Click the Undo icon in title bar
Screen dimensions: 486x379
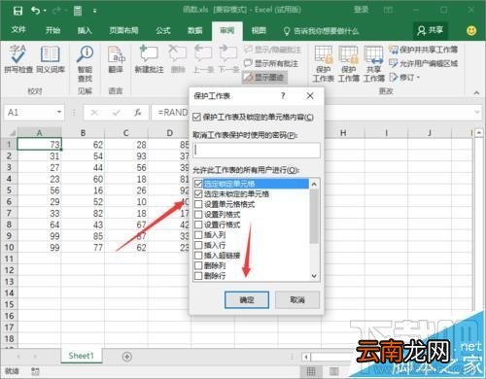(36, 11)
